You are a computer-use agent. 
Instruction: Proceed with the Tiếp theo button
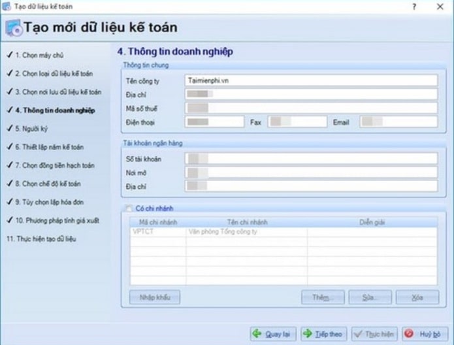pos(324,334)
